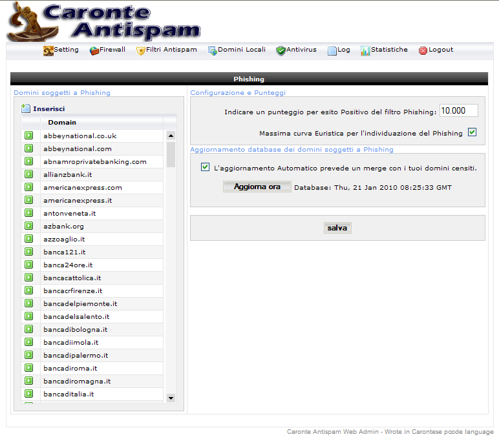The width and height of the screenshot is (499, 439).
Task: Select the americanexpress.com domain row
Action: tap(83, 187)
